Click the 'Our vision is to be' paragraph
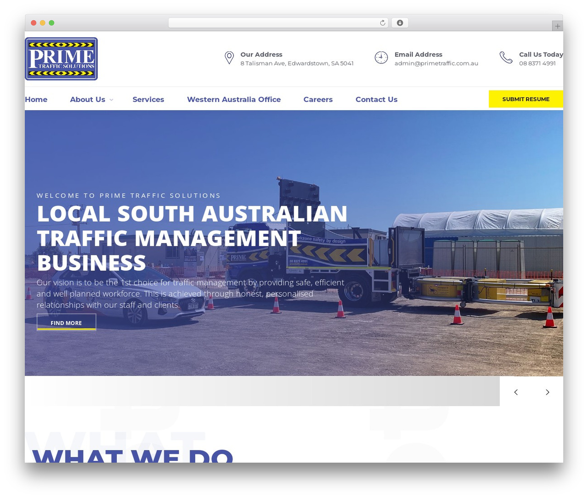The height and width of the screenshot is (498, 588). point(190,294)
